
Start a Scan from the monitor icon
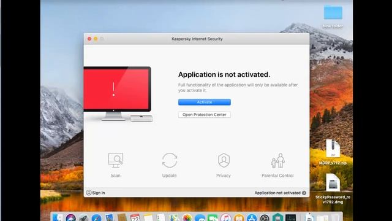click(x=116, y=160)
